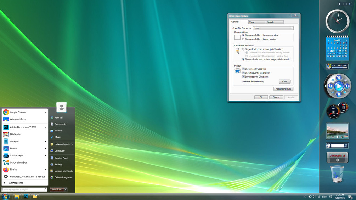Switch to the View tab
Image resolution: width=356 pixels, height=200 pixels.
pos(257,22)
